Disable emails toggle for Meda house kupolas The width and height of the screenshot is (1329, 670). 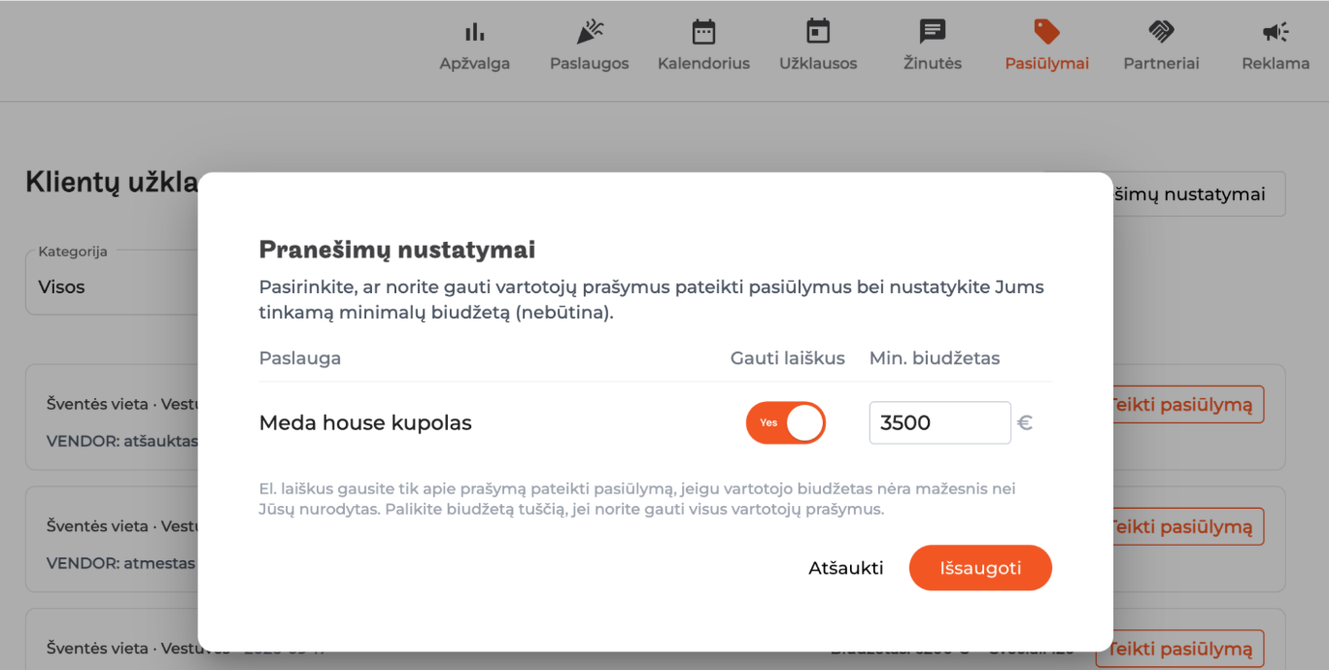point(786,423)
